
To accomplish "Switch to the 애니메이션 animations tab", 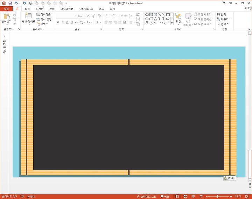I will (x=67, y=9).
